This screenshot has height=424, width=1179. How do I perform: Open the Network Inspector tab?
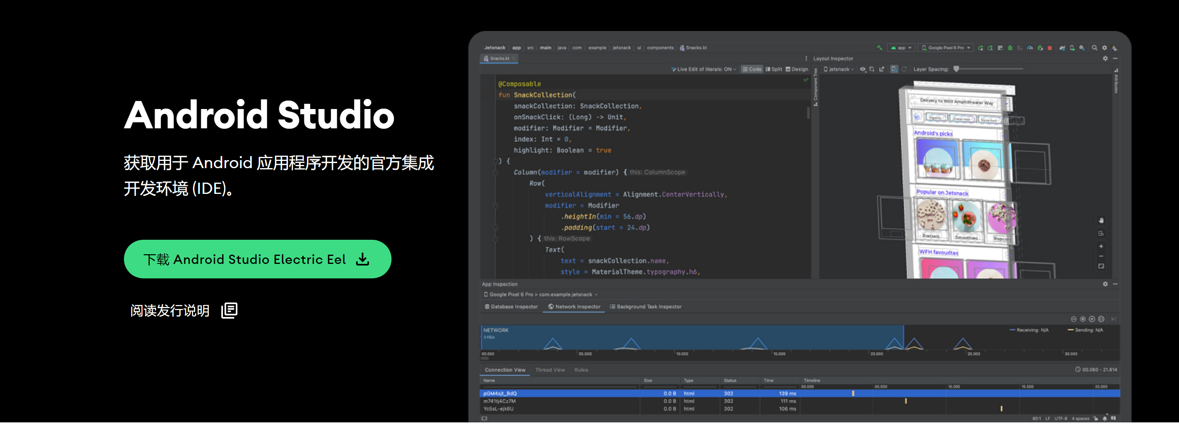(574, 307)
